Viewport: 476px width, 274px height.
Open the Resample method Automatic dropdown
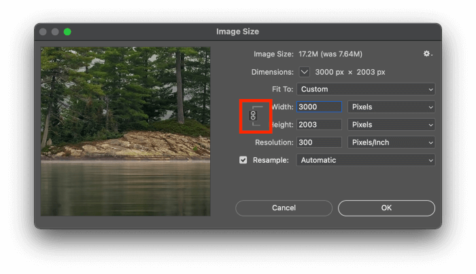[366, 160]
